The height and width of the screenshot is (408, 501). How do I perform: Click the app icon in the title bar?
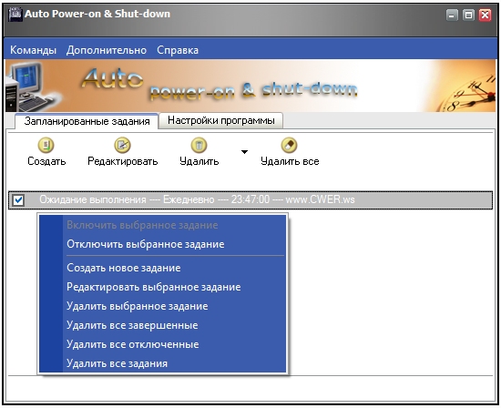[15, 14]
